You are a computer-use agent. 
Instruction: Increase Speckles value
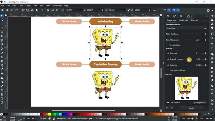(206, 53)
